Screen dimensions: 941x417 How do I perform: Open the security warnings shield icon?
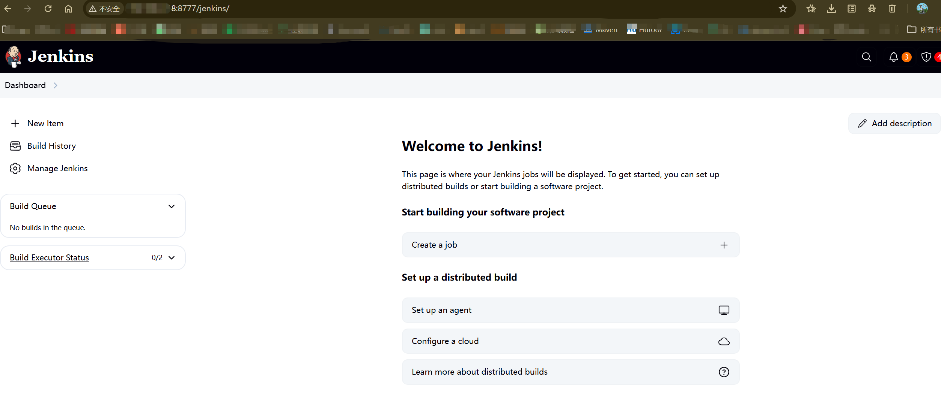coord(926,57)
